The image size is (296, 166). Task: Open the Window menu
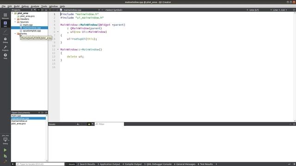(54, 6)
